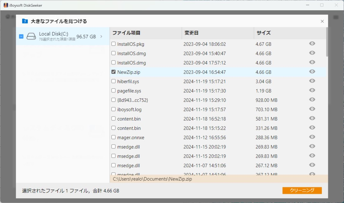Viewport: 344px width, 203px height.
Task: Toggle the Local Disk(C:) partial-selection checkbox
Action: (x=21, y=36)
